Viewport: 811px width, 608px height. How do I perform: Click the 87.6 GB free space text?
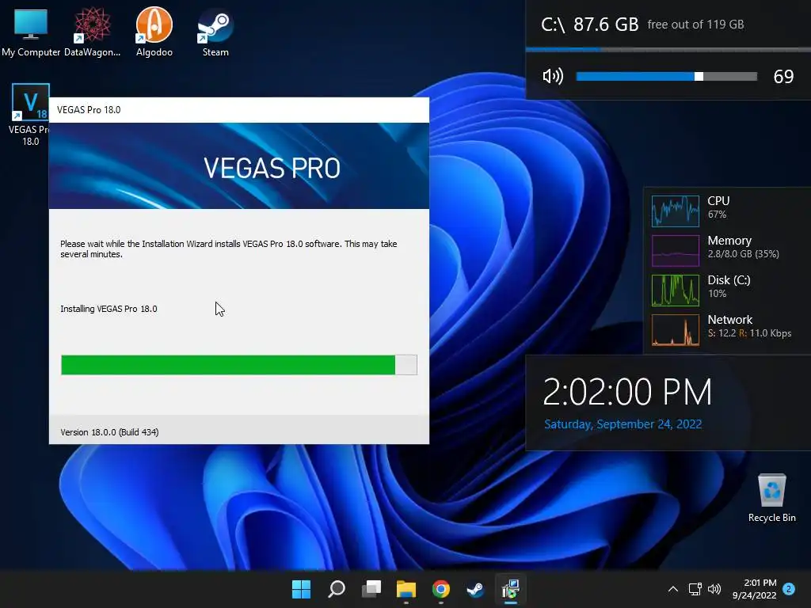pos(606,25)
